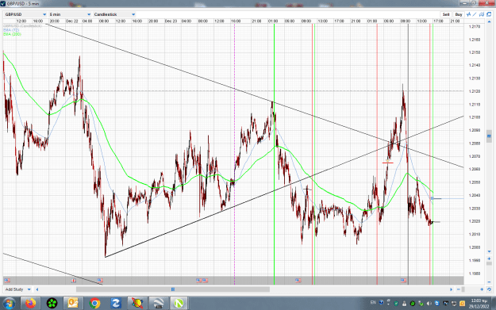Click the chart share/export icon beside the line tool
Viewport: 496px width, 310px height.
point(482,14)
